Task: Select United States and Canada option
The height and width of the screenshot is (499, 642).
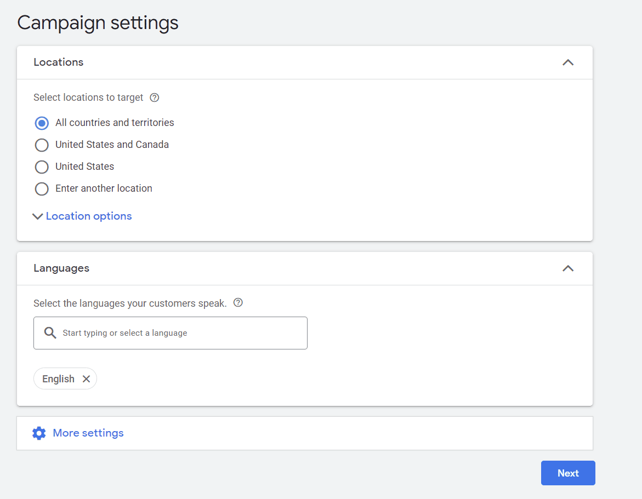Action: click(x=42, y=145)
